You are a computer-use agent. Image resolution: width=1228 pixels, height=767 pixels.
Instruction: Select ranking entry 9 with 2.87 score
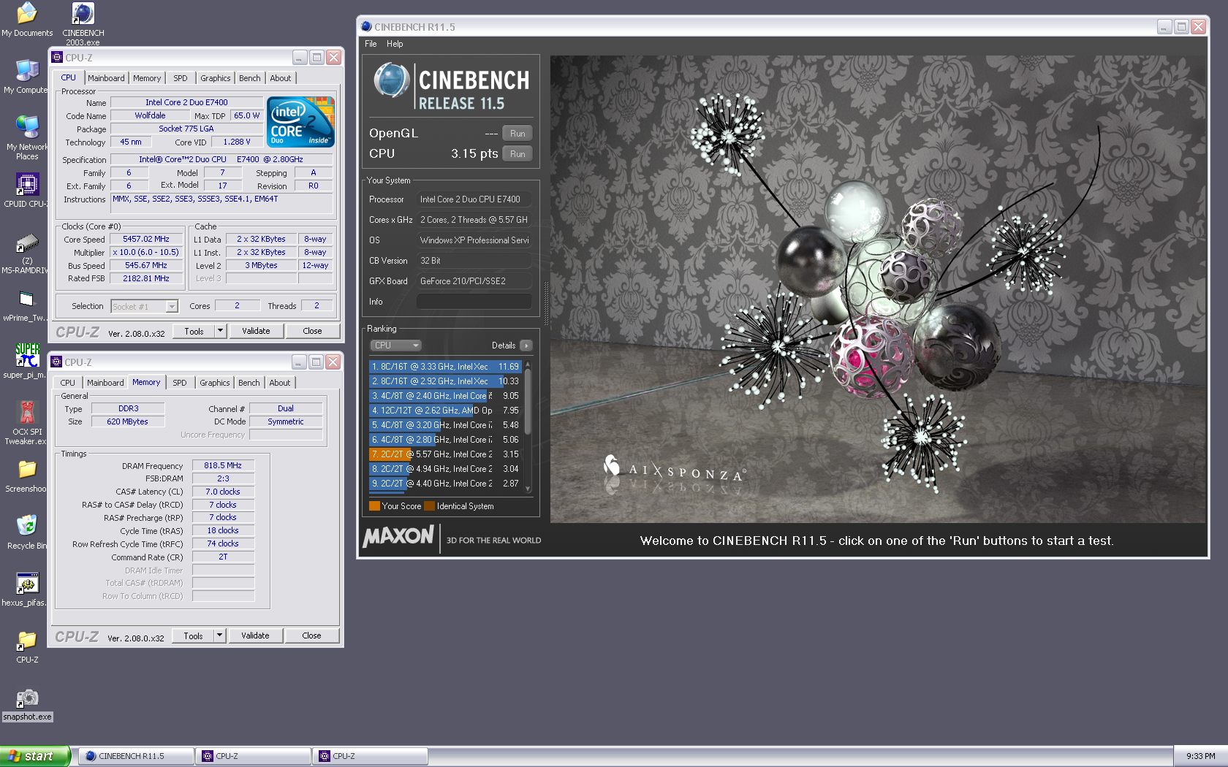click(x=446, y=484)
